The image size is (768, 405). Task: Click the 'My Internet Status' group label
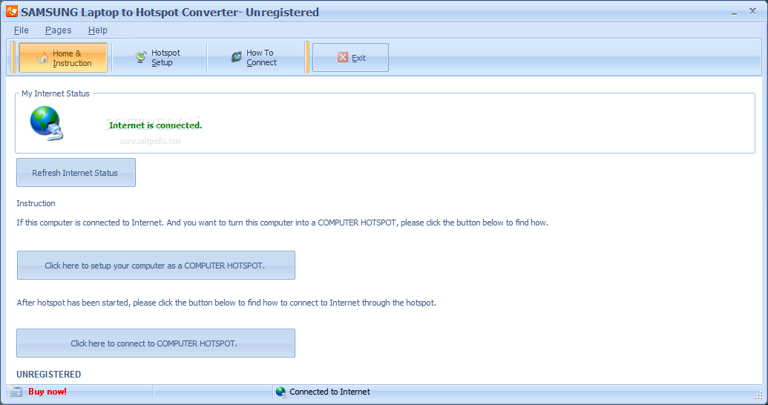(x=56, y=93)
